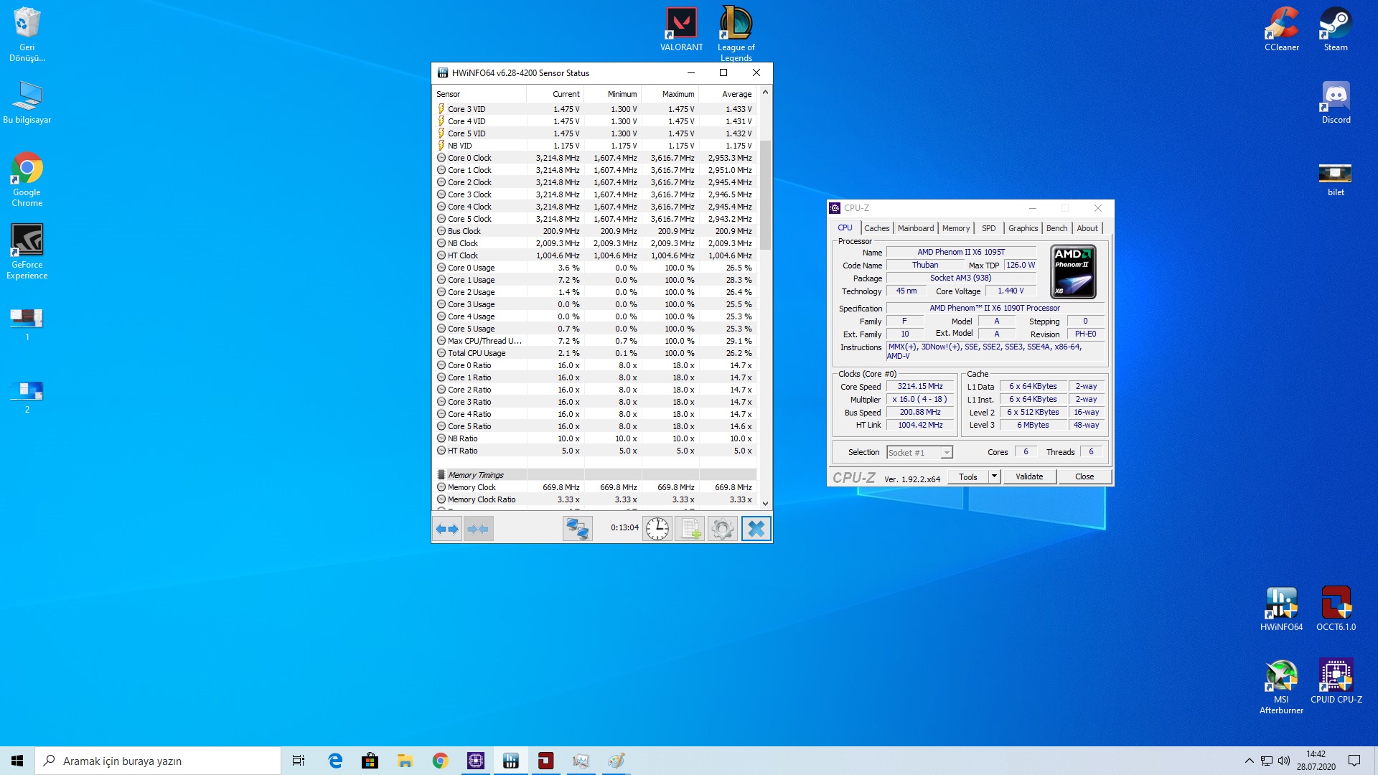Viewport: 1378px width, 775px height.
Task: Switch to the Caches tab in CPU-Z
Action: 876,228
